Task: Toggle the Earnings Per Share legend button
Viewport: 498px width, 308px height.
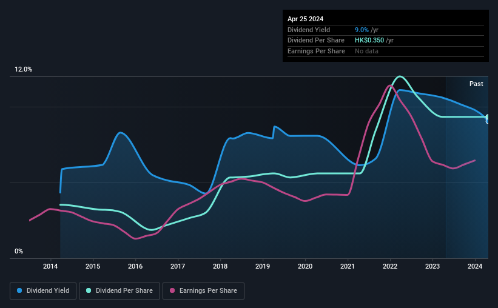Action: [203, 291]
